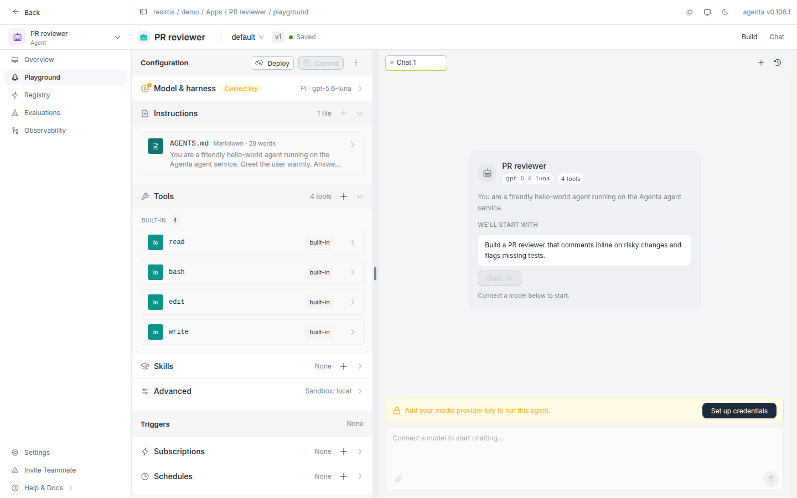Open the PR reviewer agent switcher dropdown
Screen dimensions: 797x498
coord(65,37)
